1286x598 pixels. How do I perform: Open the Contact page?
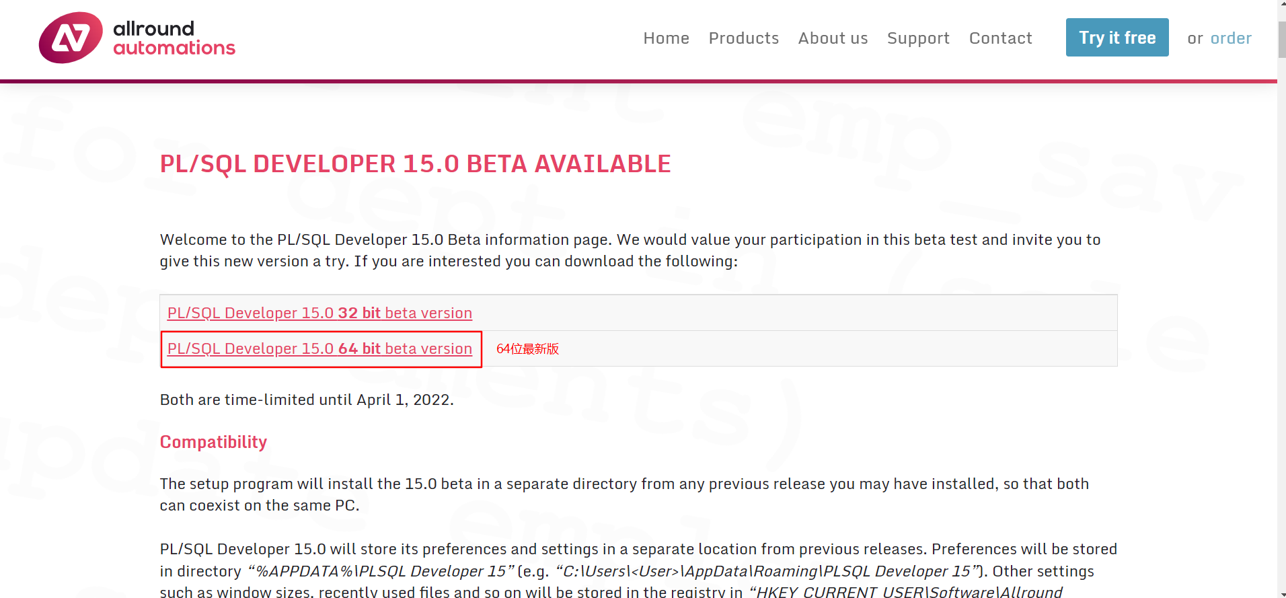1000,38
